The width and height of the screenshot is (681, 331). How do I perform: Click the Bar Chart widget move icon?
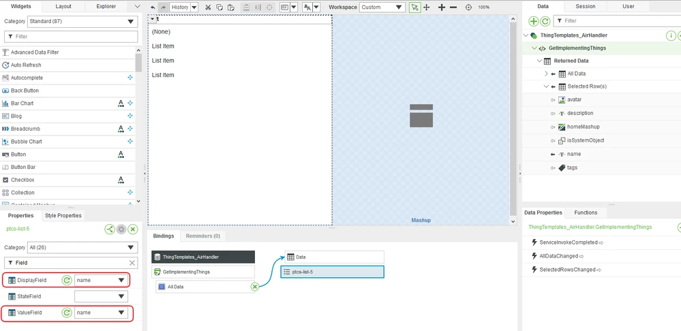[x=130, y=104]
